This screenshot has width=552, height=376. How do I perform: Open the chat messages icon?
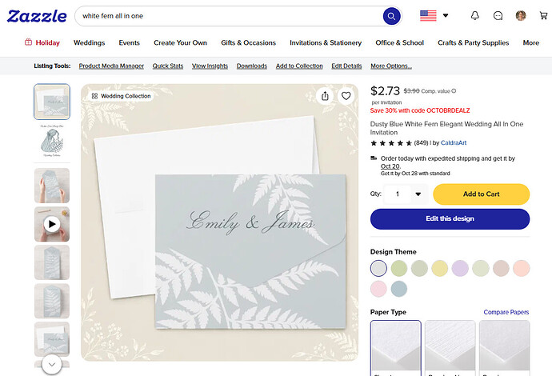pyautogui.click(x=498, y=15)
